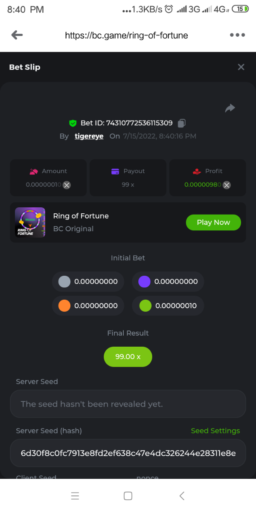Copy the Bet ID number

pos(182,123)
